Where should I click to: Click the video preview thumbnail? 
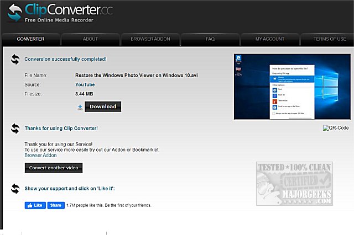point(292,87)
